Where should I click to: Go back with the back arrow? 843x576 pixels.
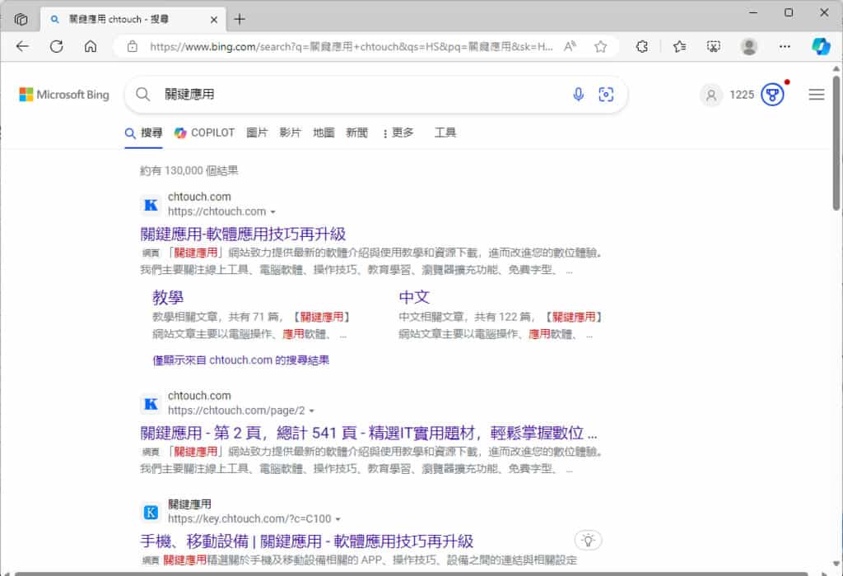pyautogui.click(x=22, y=47)
